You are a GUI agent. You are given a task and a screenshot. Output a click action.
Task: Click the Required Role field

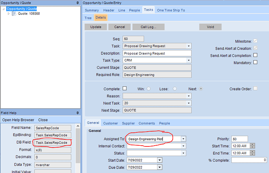point(157,75)
